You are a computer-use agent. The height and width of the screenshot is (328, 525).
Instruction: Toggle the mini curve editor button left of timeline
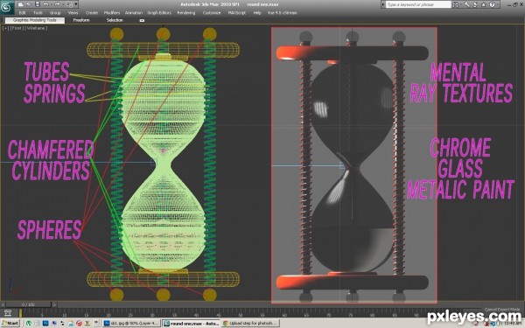[7, 312]
